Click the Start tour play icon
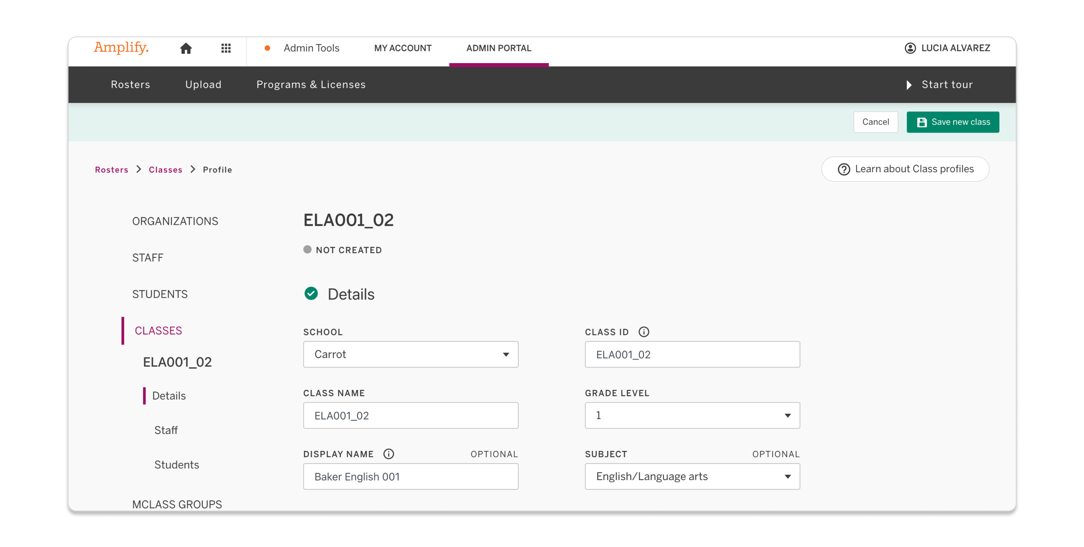The image size is (1084, 547). coord(909,85)
